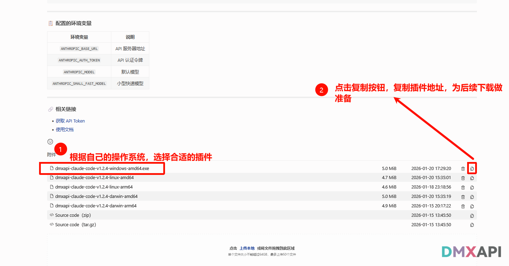Download Source code (zip) archive
The image size is (509, 266).
point(73,215)
